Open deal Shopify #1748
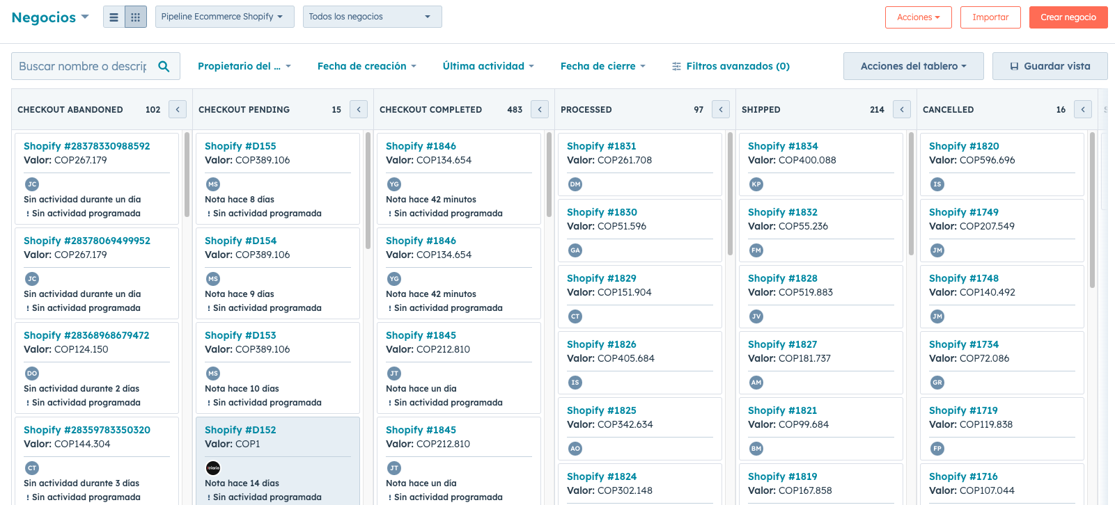The width and height of the screenshot is (1115, 505). click(964, 278)
